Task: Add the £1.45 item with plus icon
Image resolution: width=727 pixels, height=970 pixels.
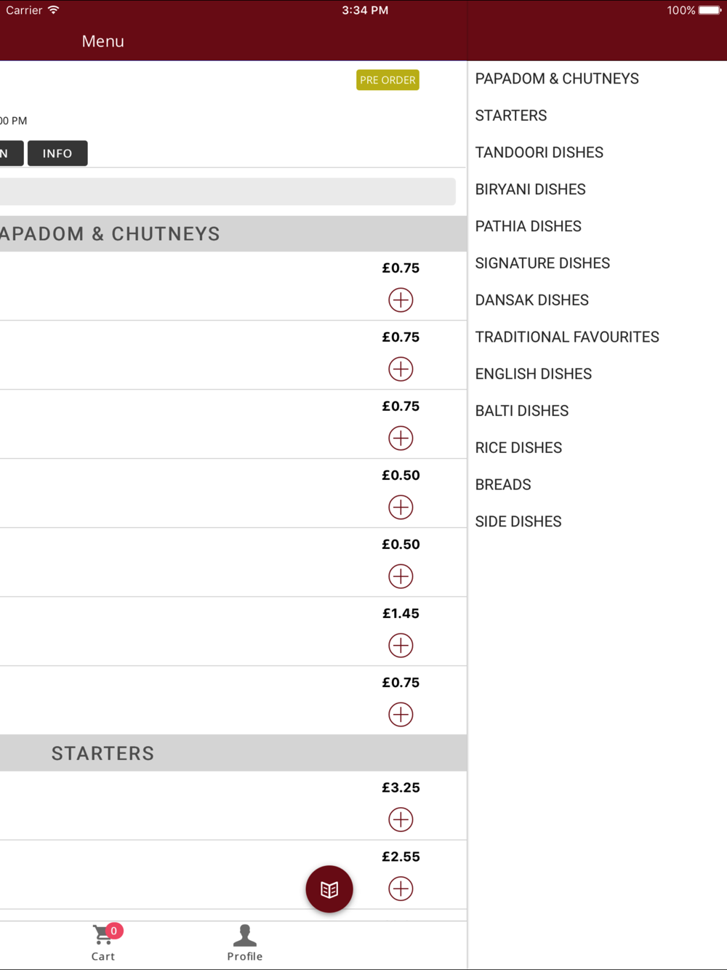Action: [x=401, y=645]
